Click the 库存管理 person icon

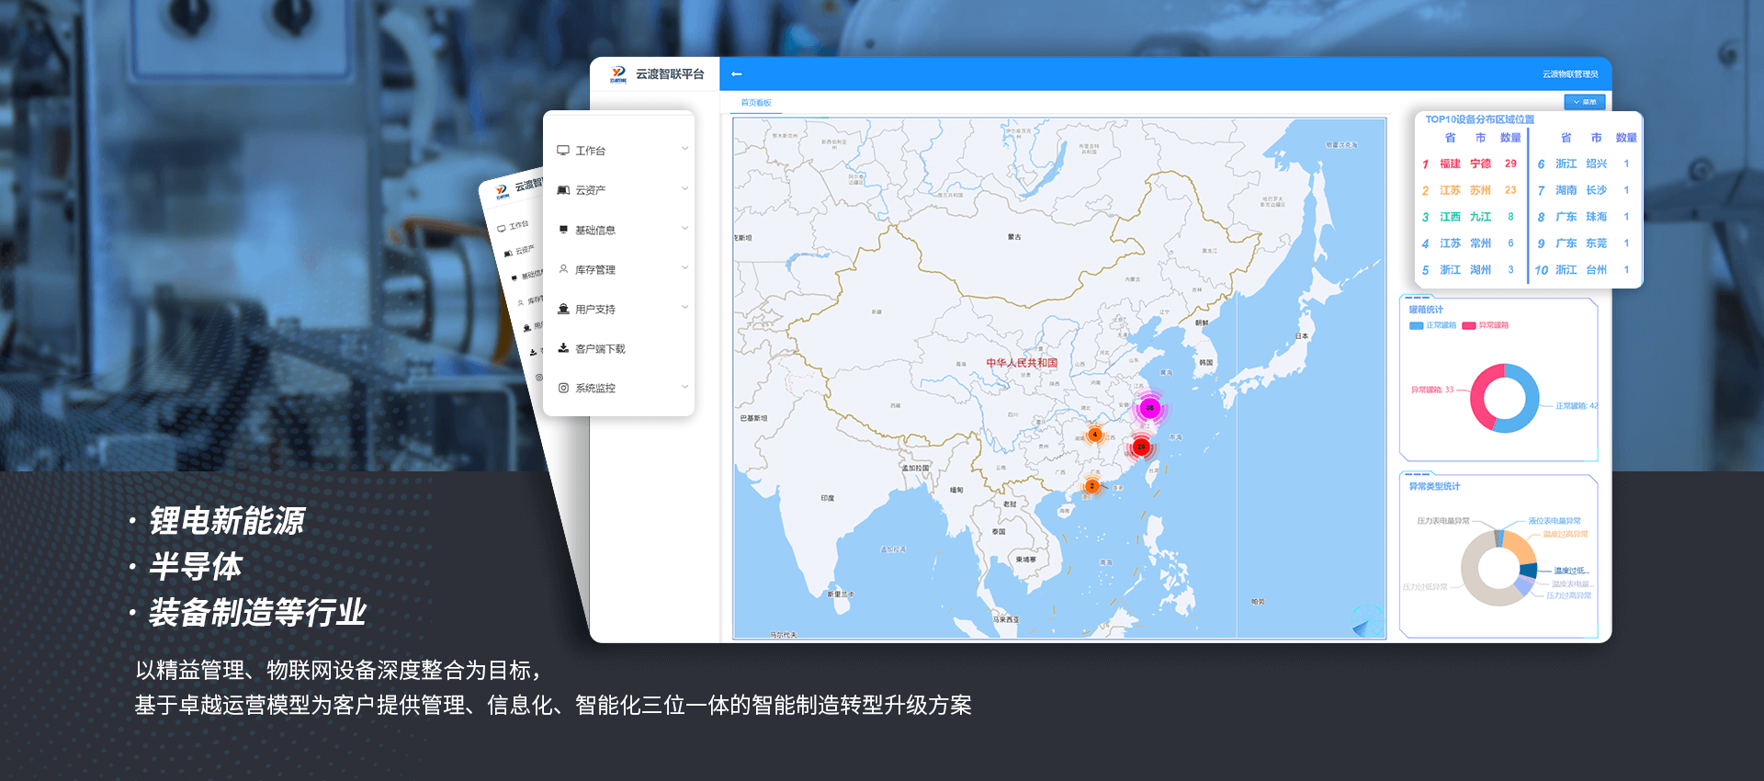click(563, 269)
